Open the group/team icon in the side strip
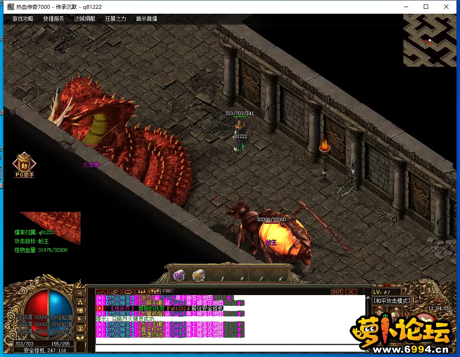Viewport: 460px width, 357px height. (80, 302)
